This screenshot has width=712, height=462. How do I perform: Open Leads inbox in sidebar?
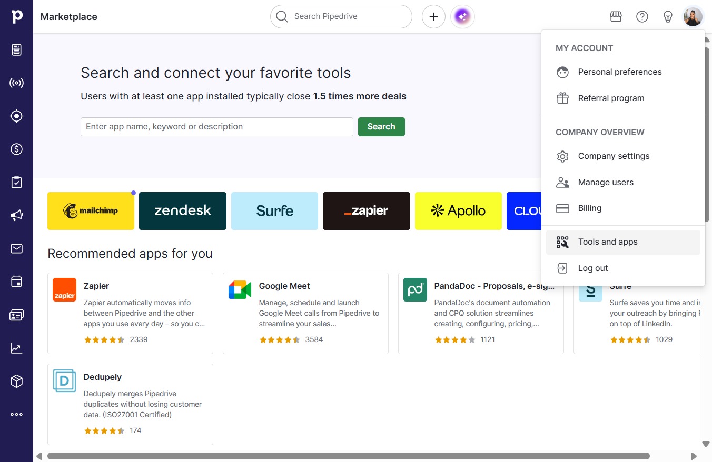tap(16, 50)
